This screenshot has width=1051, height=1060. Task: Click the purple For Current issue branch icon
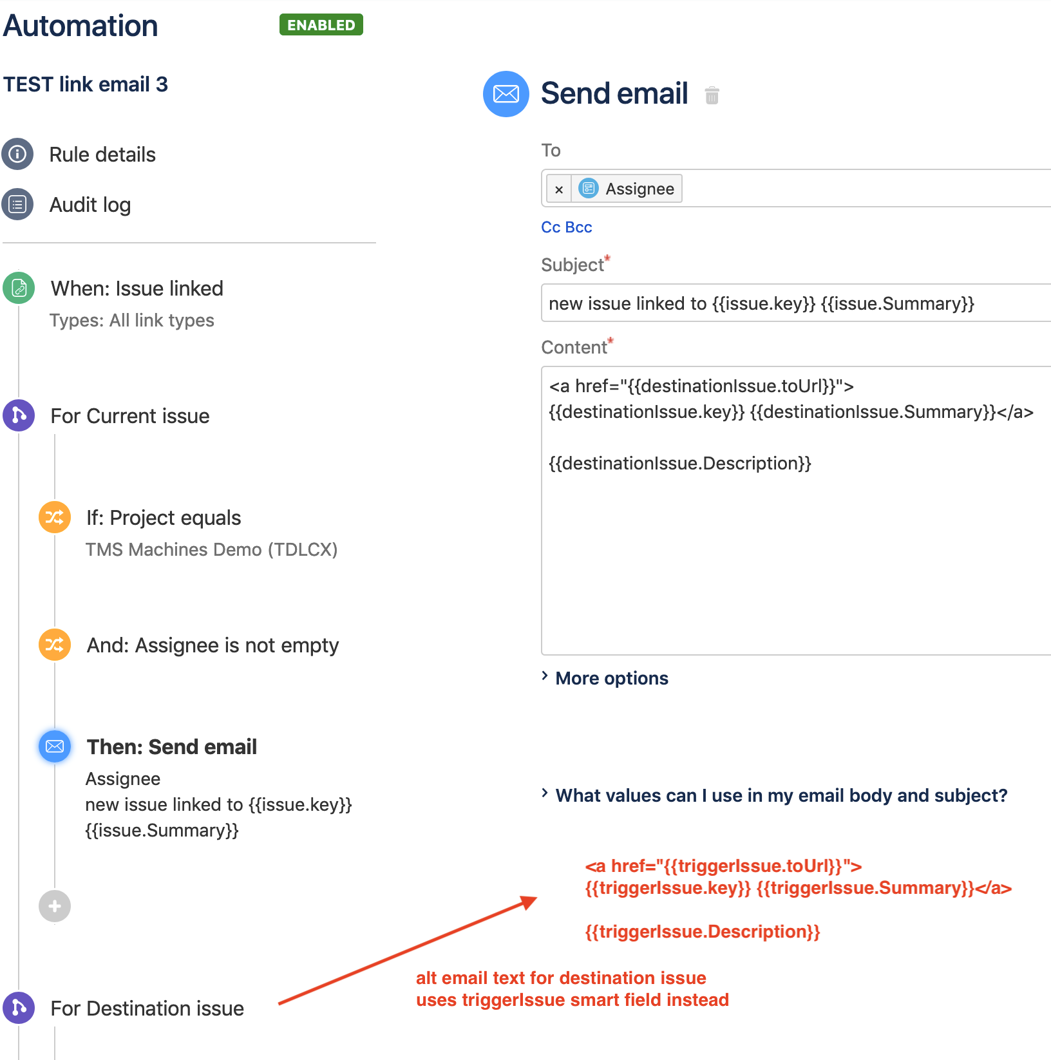pos(19,415)
